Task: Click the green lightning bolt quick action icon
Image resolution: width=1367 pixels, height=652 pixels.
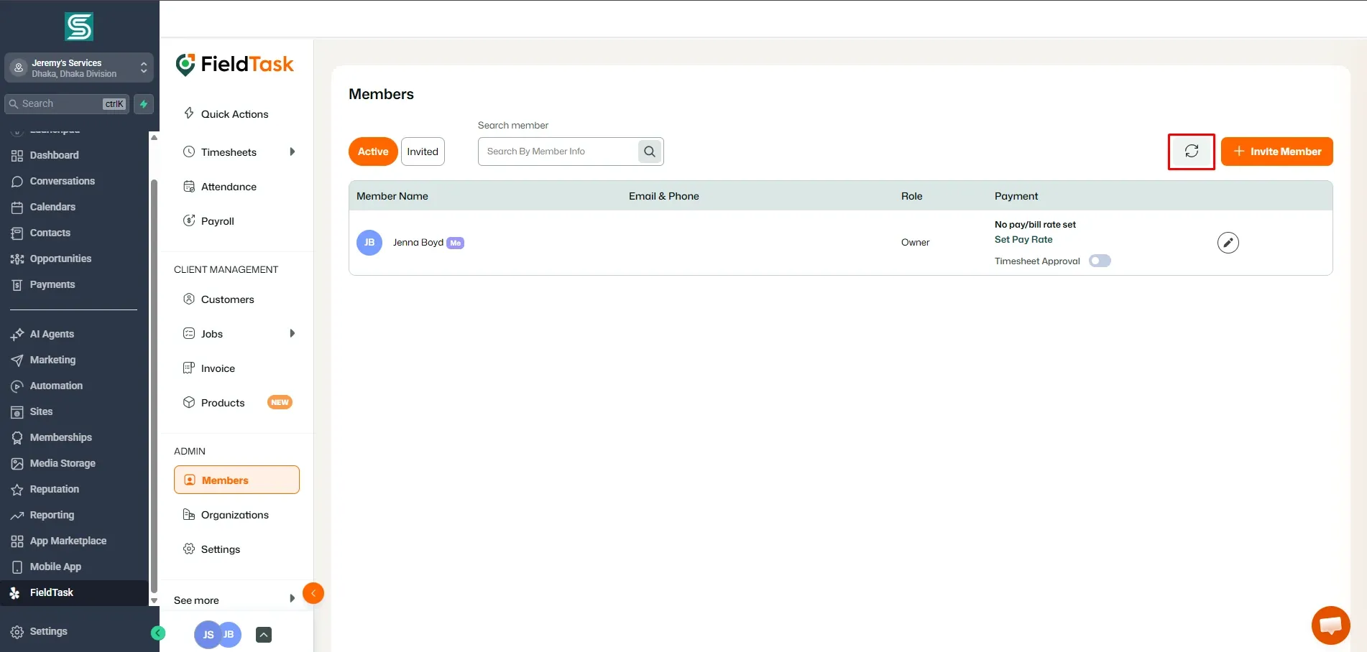Action: (x=144, y=104)
